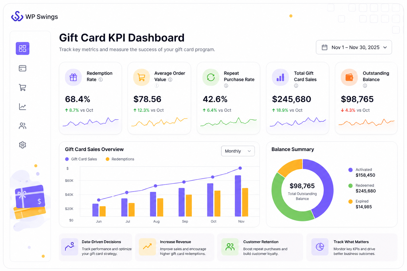Click the wallet icon on Outstanding Balance card
The height and width of the screenshot is (271, 407).
[x=349, y=77]
